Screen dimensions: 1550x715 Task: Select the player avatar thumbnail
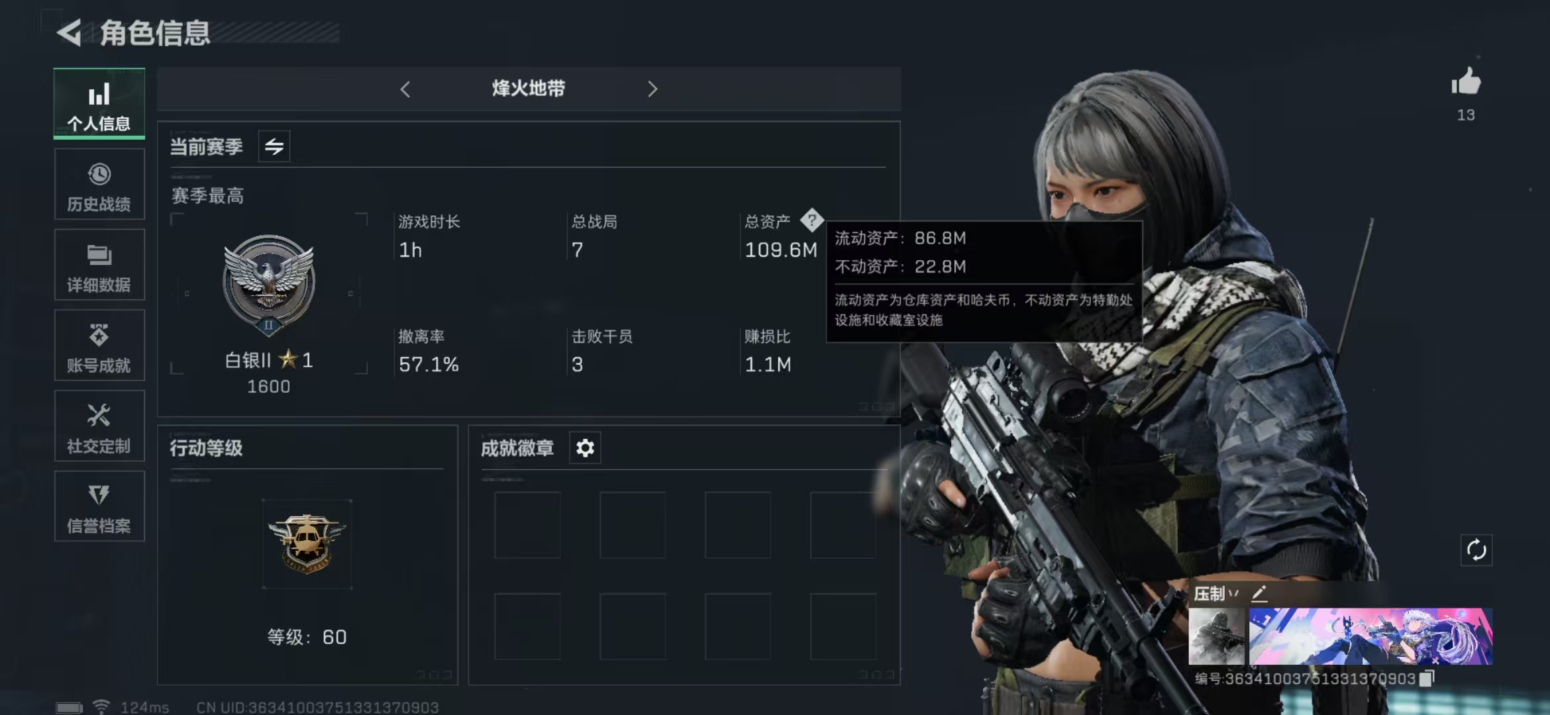[x=1217, y=637]
